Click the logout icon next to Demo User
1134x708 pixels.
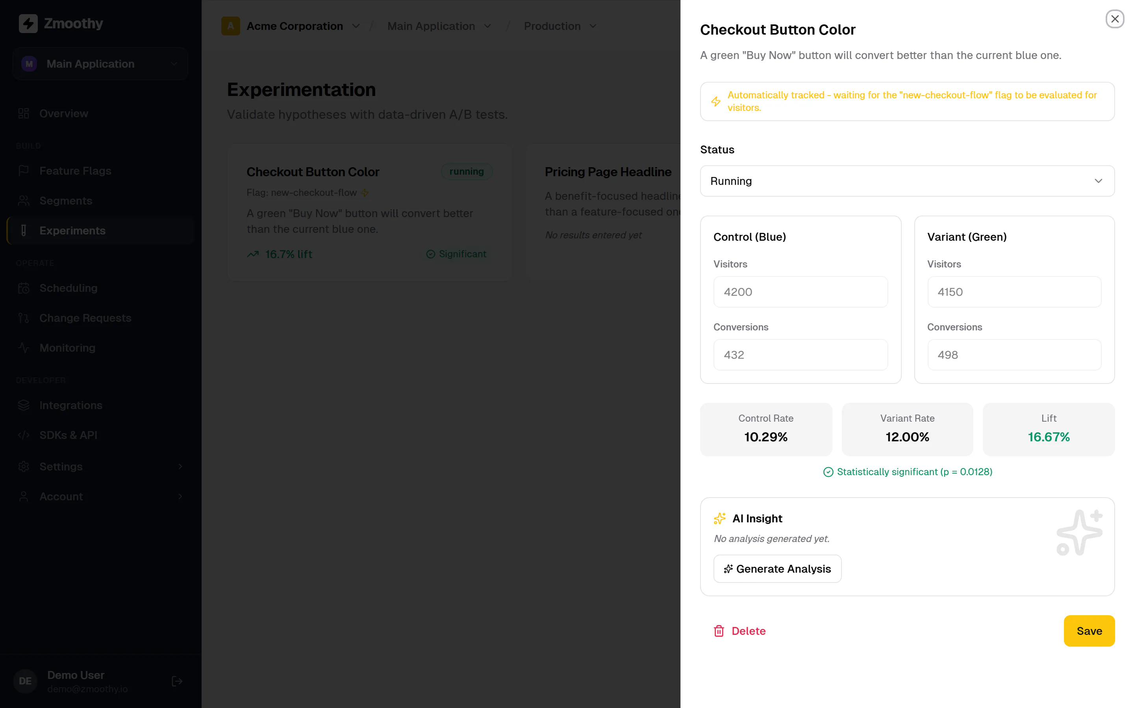(x=177, y=681)
